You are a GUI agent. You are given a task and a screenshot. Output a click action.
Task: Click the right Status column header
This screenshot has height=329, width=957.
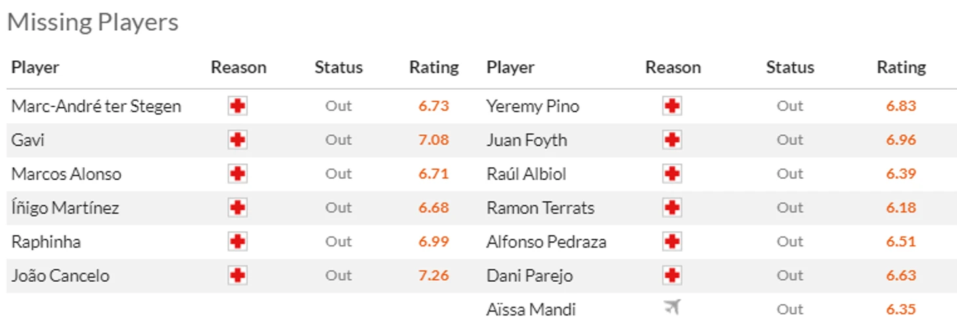click(790, 68)
